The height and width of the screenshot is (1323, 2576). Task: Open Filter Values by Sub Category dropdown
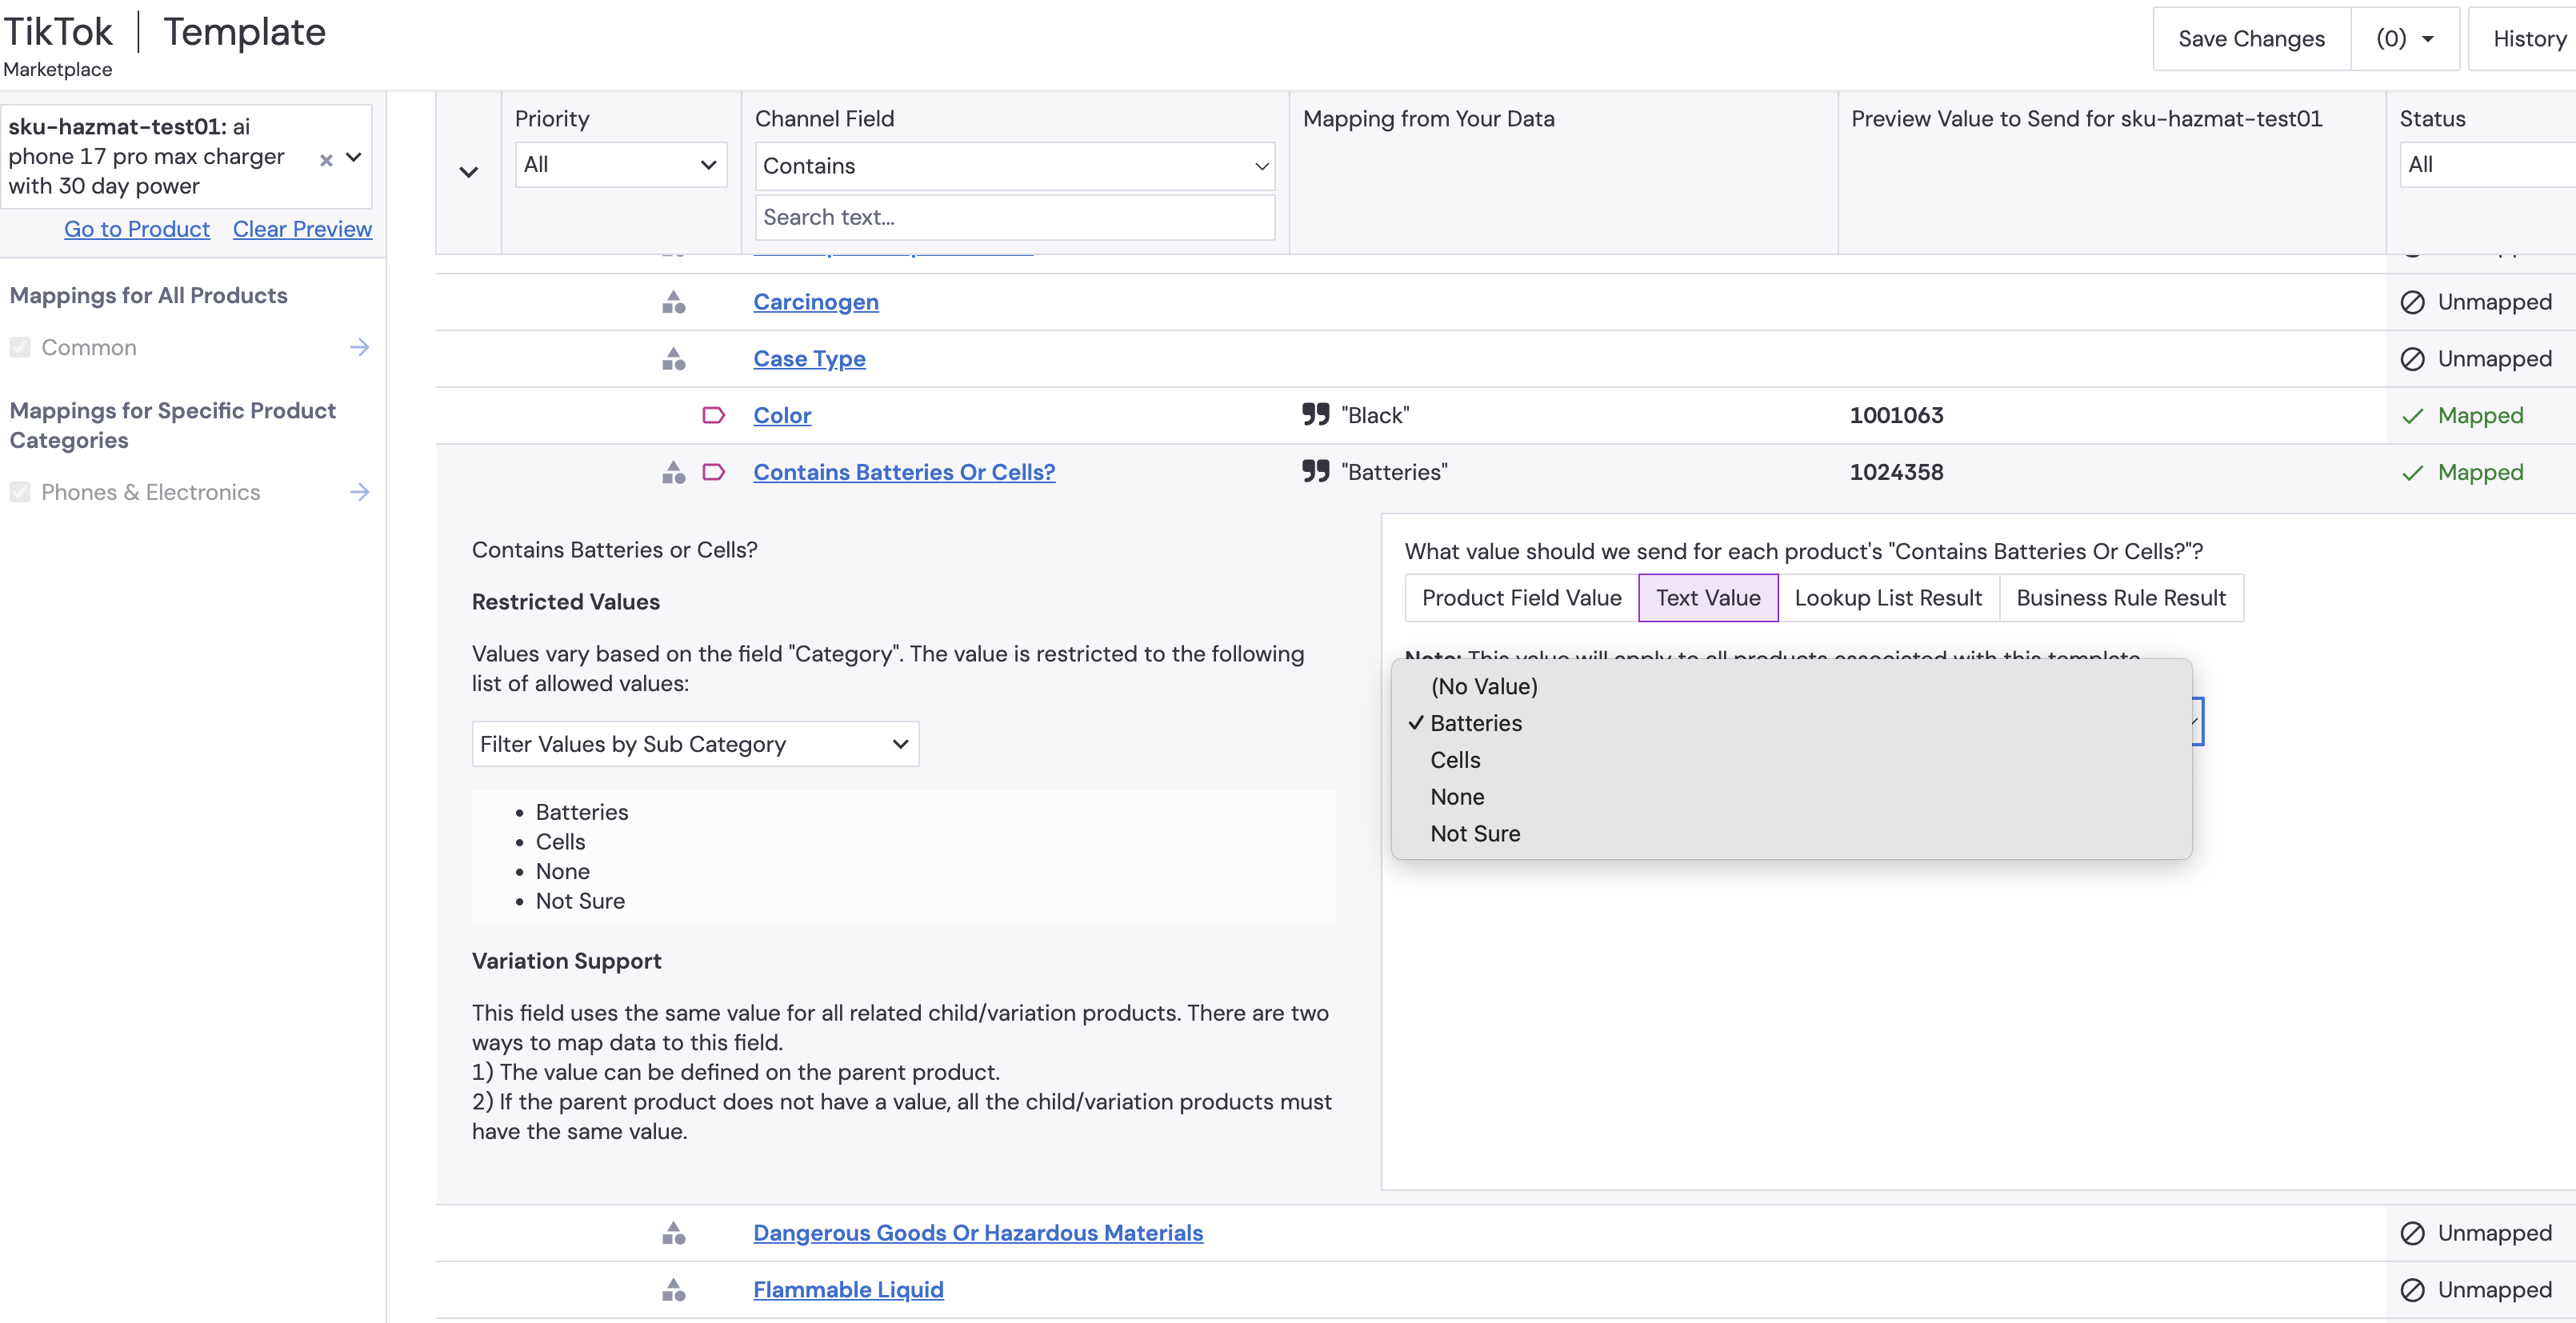pos(695,744)
